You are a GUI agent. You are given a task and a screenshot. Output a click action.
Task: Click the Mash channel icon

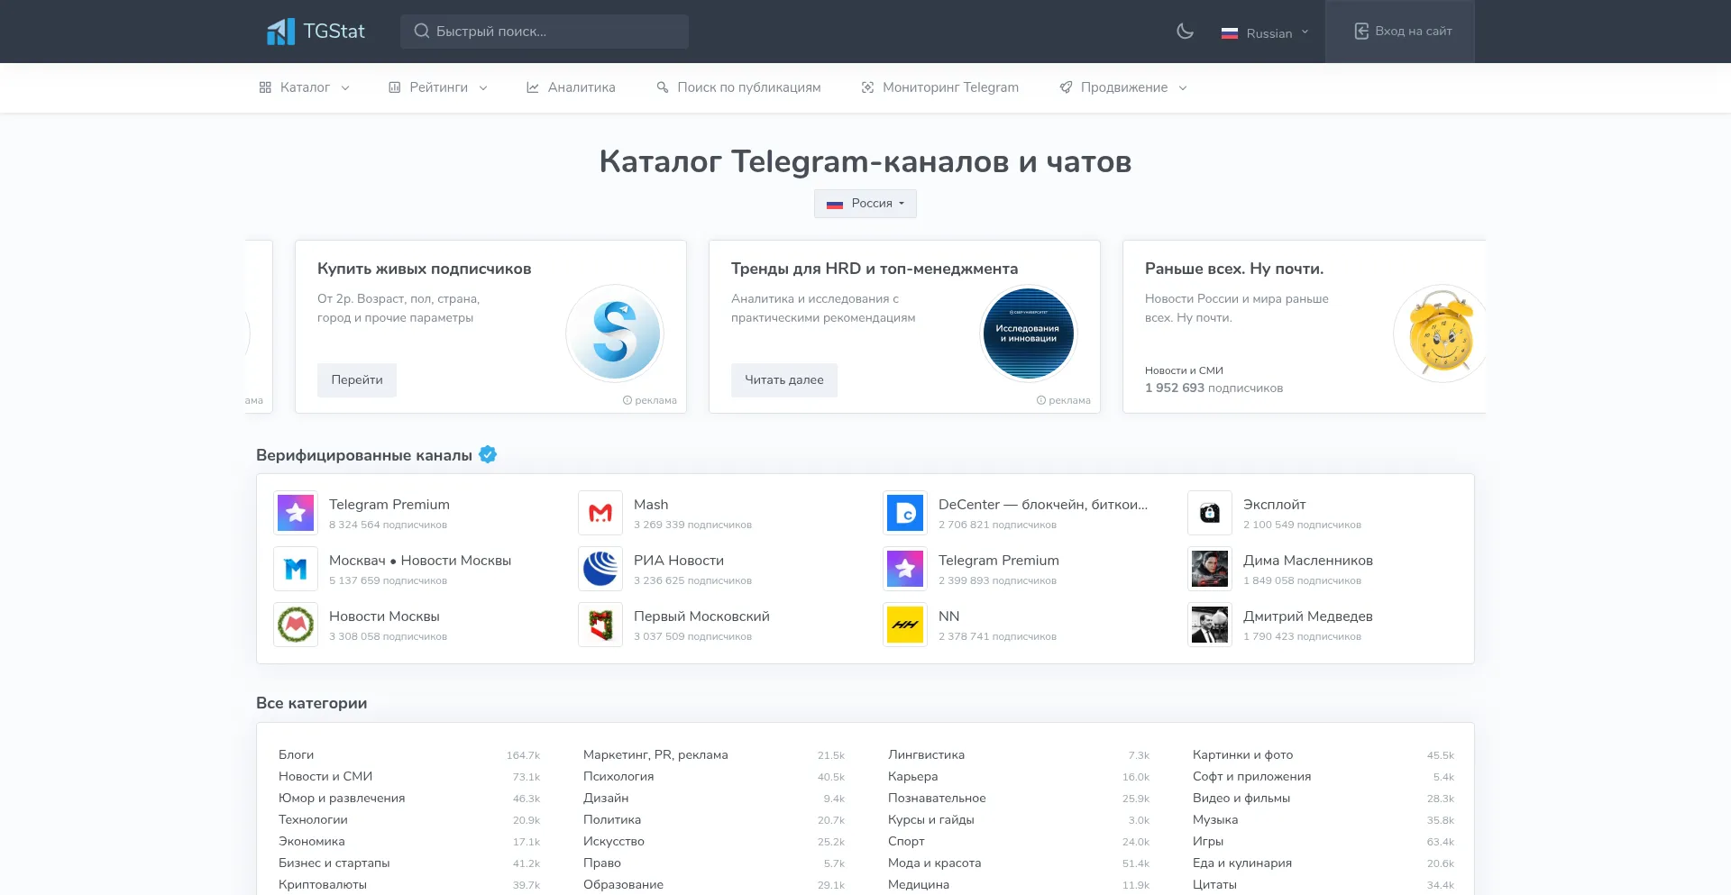600,514
